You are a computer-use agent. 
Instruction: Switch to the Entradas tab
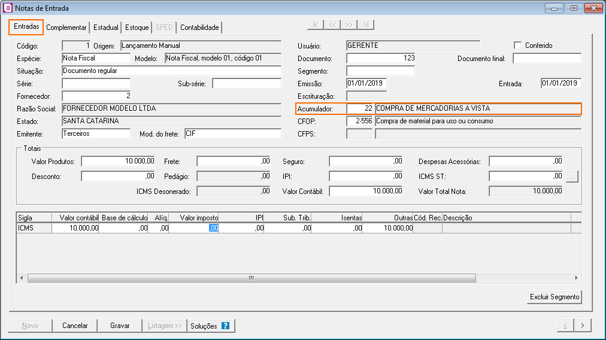tap(26, 27)
